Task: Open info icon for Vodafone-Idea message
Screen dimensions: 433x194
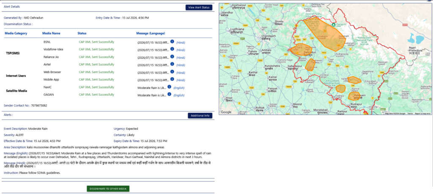Action: (x=172, y=49)
